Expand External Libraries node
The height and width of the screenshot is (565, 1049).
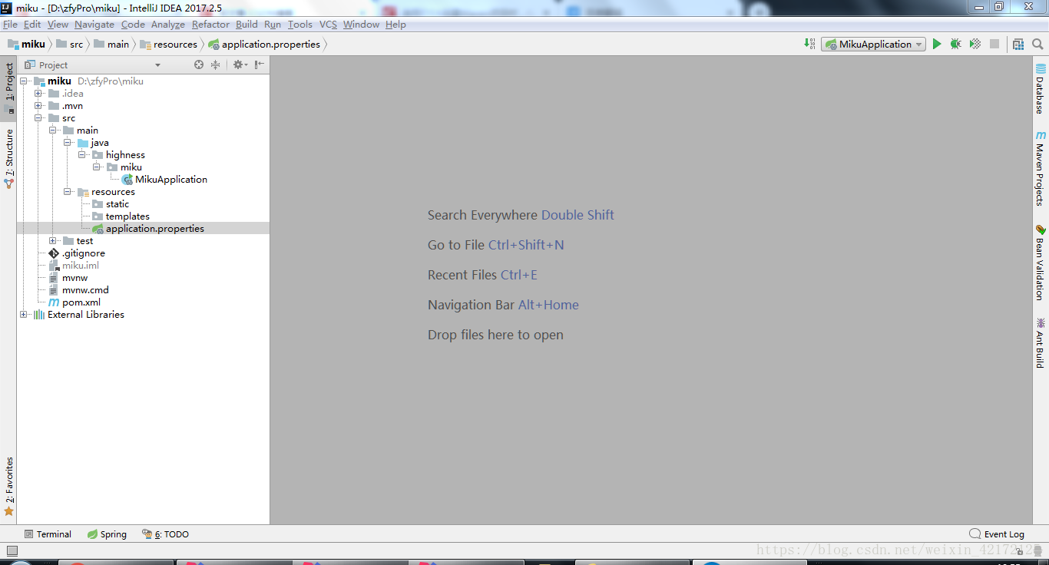[24, 315]
